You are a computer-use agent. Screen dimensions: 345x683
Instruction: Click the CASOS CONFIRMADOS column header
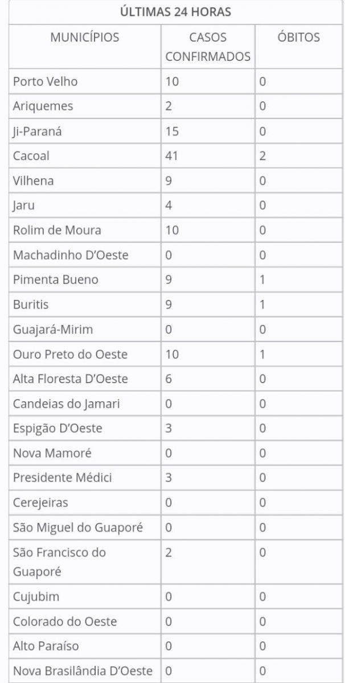click(208, 47)
